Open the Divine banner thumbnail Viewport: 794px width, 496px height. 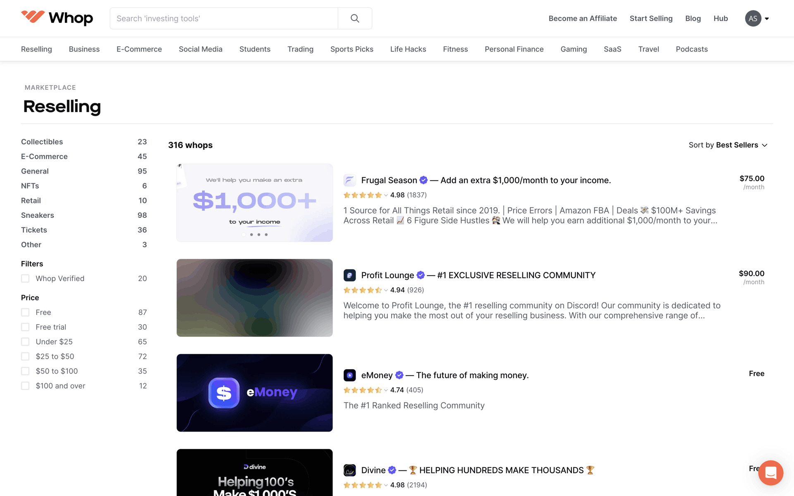pos(255,472)
